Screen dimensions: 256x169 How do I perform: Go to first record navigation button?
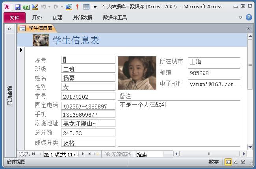click(x=33, y=154)
